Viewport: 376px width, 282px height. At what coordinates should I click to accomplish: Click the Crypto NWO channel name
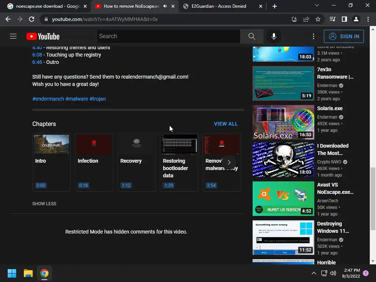(x=329, y=162)
